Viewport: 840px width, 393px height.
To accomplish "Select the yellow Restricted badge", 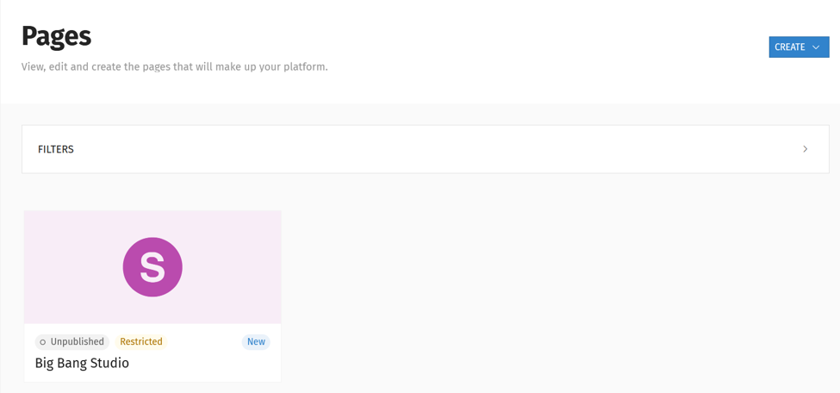I will 141,342.
